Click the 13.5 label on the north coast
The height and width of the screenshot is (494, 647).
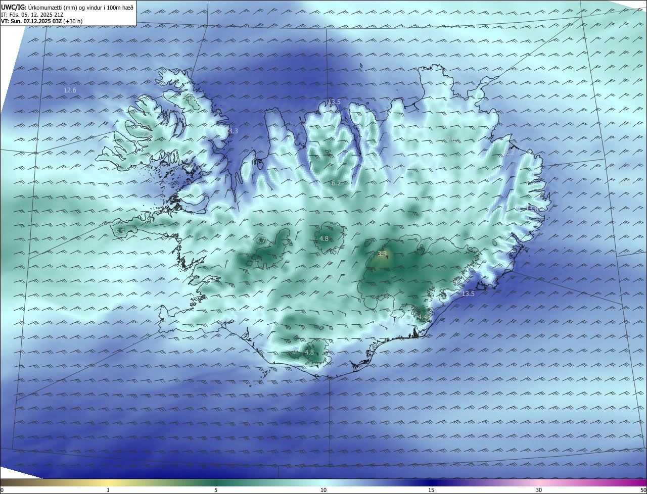334,102
